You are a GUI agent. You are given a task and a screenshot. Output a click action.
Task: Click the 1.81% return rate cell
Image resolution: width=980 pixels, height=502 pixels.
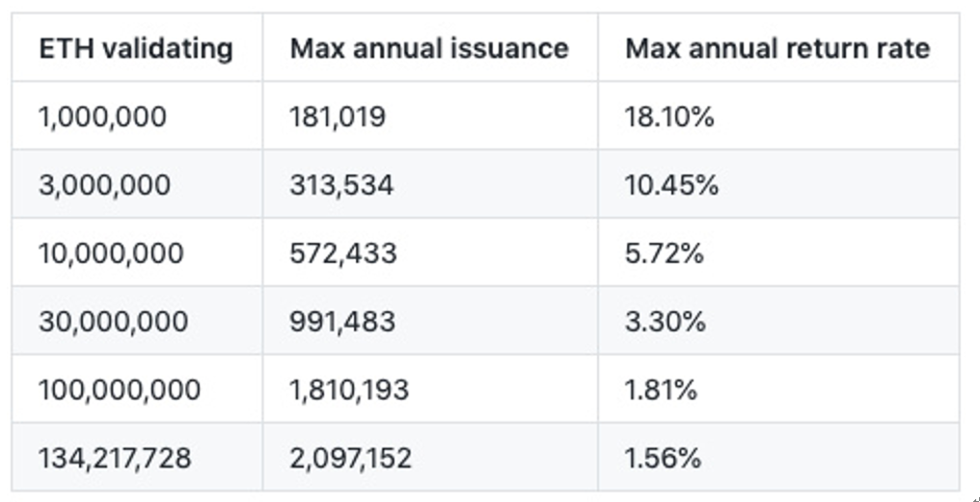point(661,389)
